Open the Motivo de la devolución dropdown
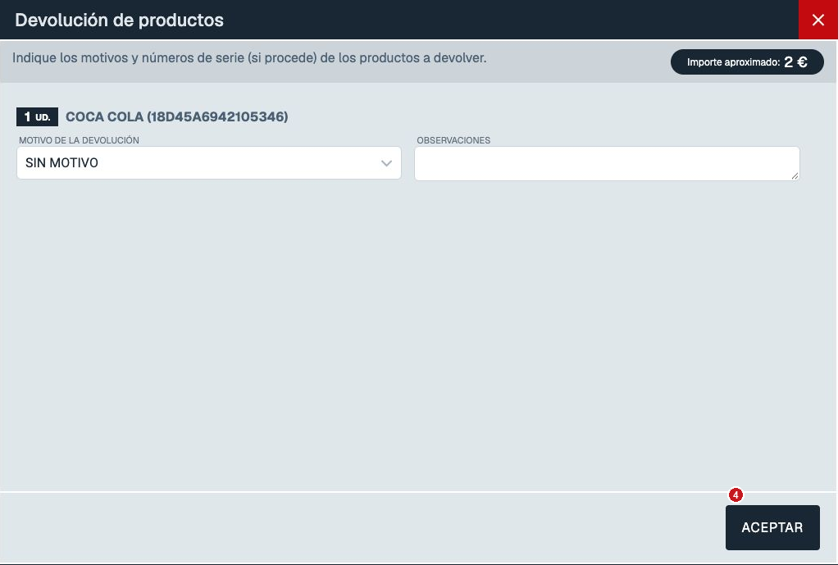This screenshot has width=838, height=565. click(x=209, y=163)
